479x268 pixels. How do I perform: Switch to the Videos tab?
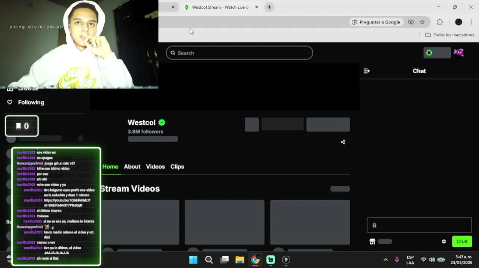tap(155, 166)
